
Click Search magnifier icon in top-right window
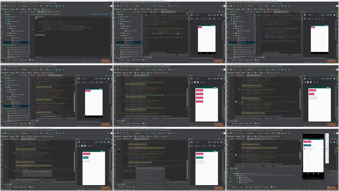(334, 6)
